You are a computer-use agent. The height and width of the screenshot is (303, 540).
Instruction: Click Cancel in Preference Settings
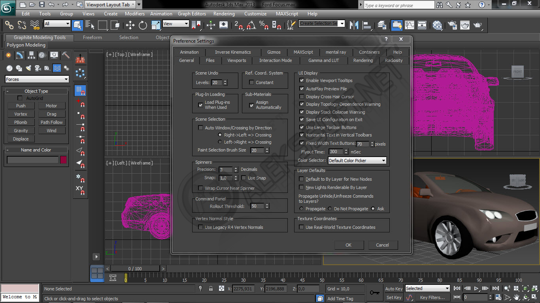coord(383,245)
